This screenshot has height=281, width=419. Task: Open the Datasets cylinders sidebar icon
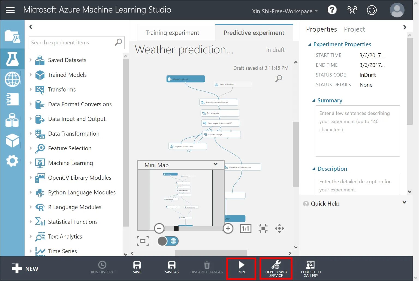point(12,120)
